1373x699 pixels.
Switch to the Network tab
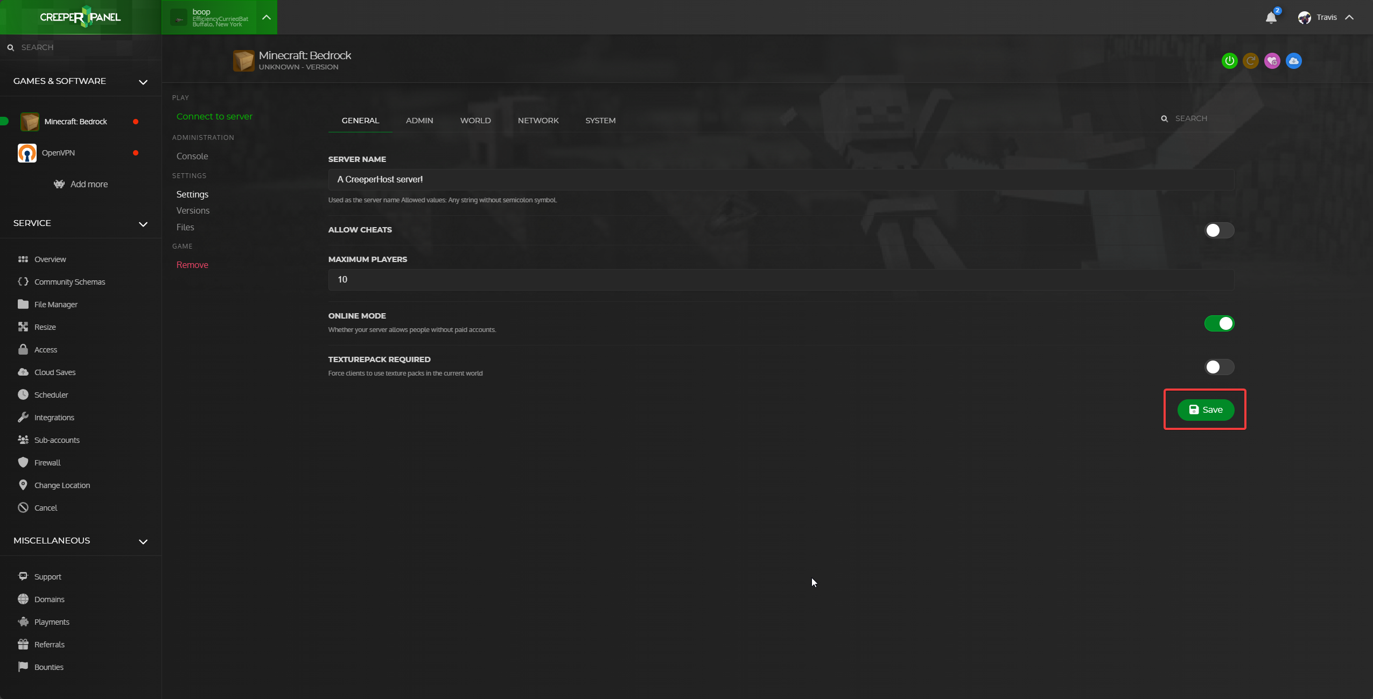click(x=538, y=121)
